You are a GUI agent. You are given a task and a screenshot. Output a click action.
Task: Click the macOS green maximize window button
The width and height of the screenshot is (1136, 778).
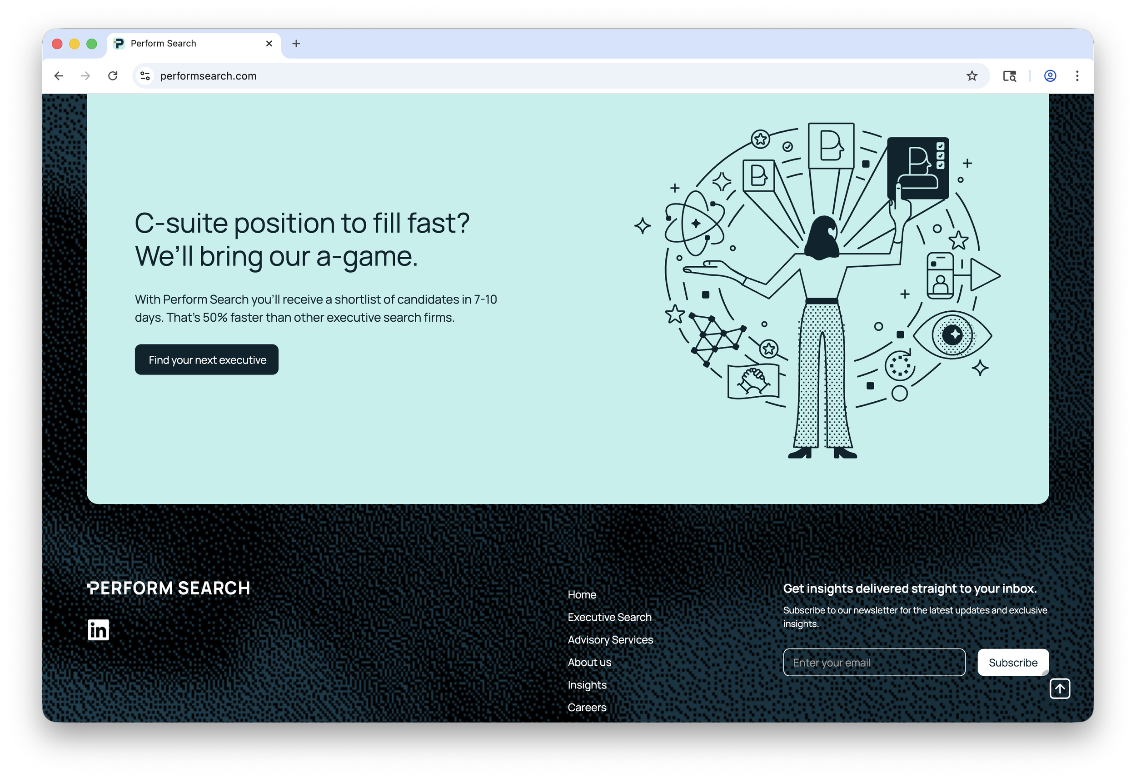coord(91,44)
